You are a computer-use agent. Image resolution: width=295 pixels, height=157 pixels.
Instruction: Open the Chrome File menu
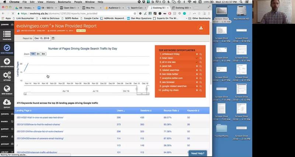click(x=24, y=2)
